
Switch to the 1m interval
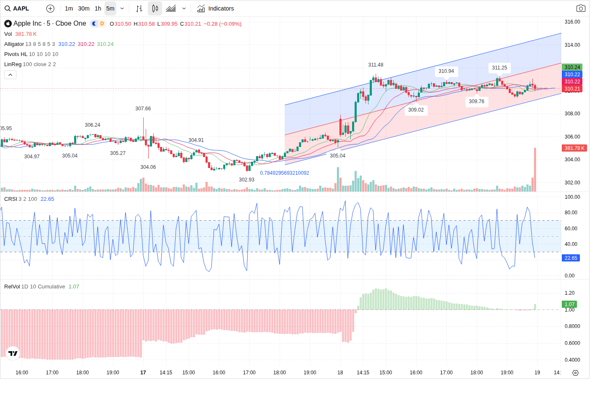pos(69,8)
